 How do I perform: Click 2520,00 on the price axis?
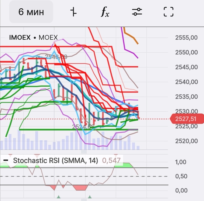(186, 141)
